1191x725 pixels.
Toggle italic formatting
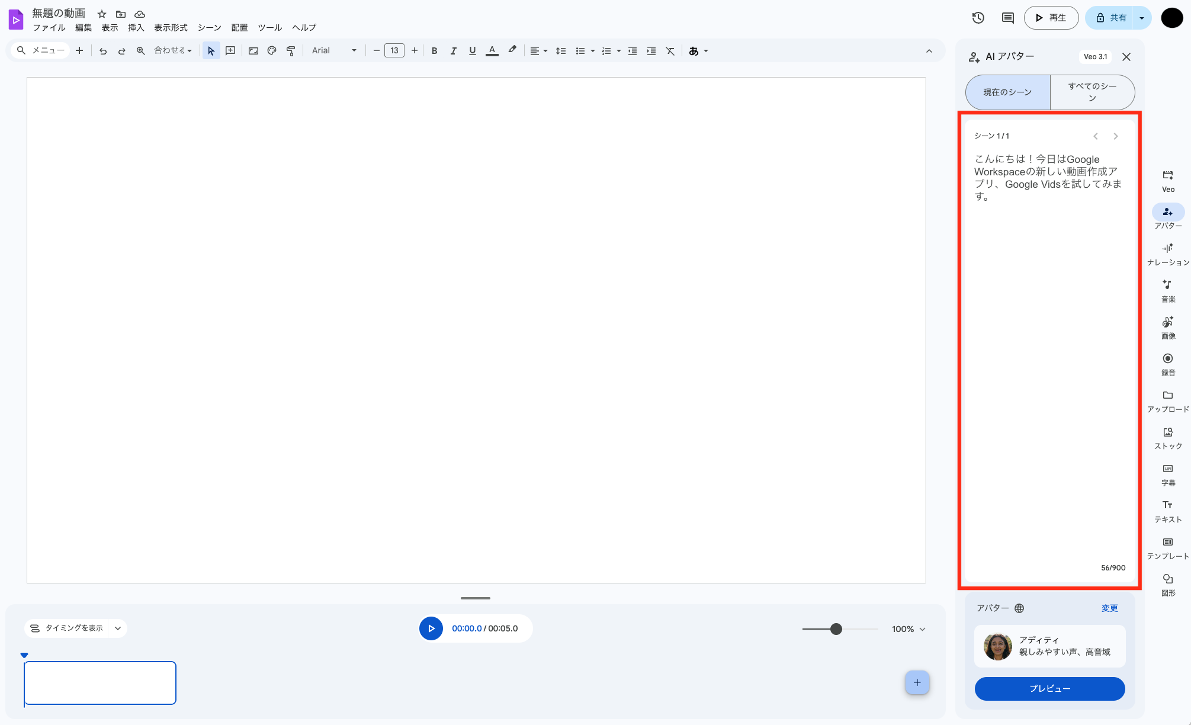[x=454, y=51]
